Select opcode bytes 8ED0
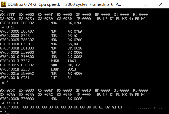169x114 pixels. pyautogui.click(x=26, y=44)
